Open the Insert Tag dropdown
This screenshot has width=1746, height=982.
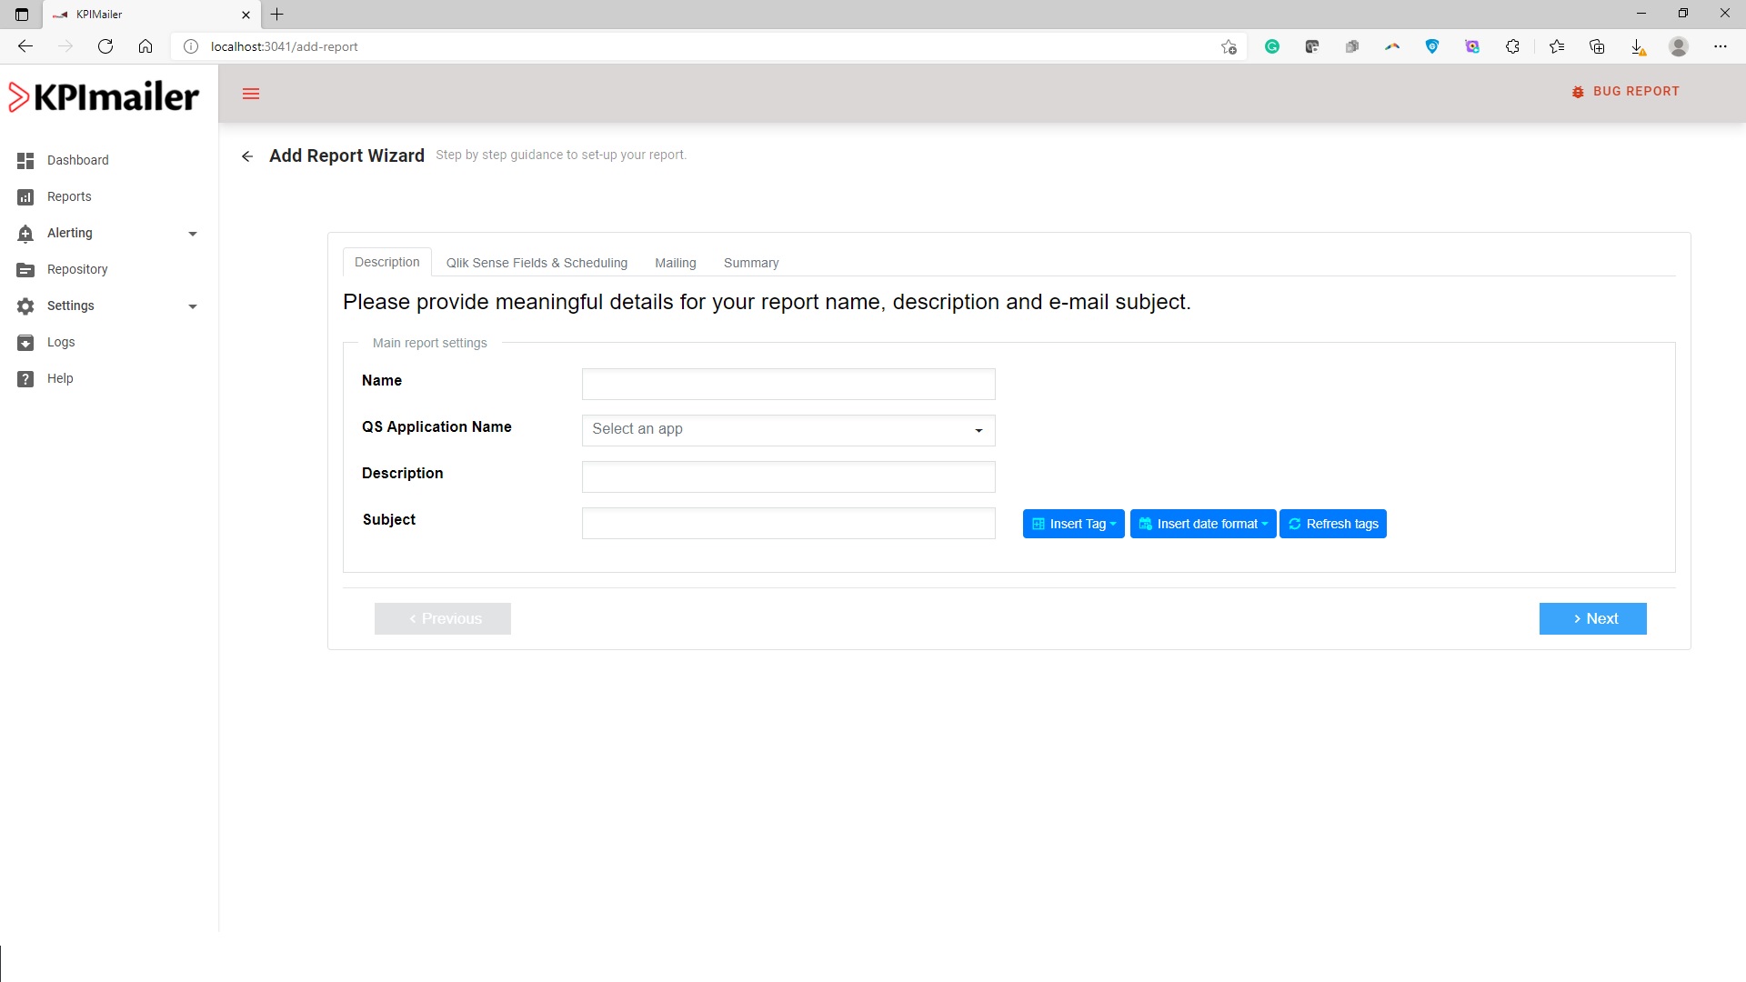coord(1073,524)
